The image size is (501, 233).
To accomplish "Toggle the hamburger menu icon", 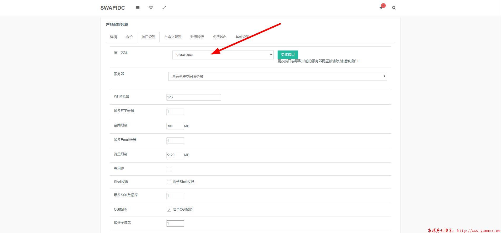I will (x=138, y=8).
